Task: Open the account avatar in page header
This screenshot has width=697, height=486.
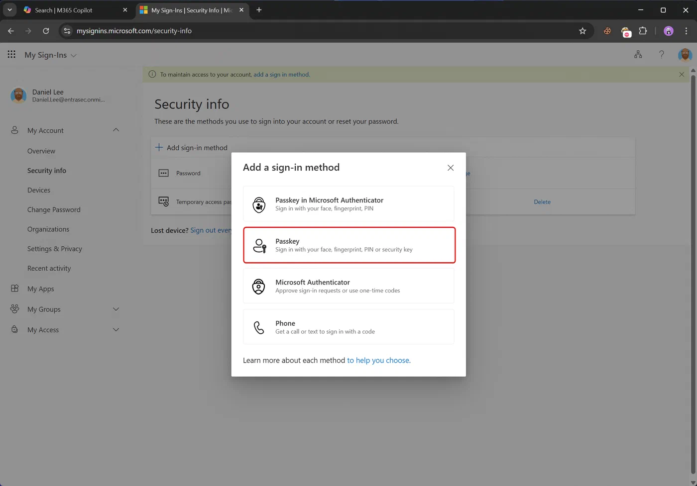Action: pyautogui.click(x=685, y=55)
